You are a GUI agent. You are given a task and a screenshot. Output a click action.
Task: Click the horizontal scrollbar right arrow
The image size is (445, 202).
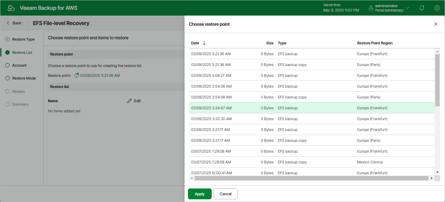(431, 178)
